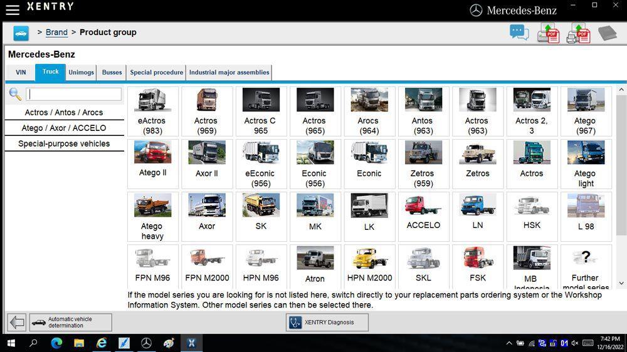The width and height of the screenshot is (627, 352).
Task: Open the FPN M2000 tile
Action: coord(207,266)
